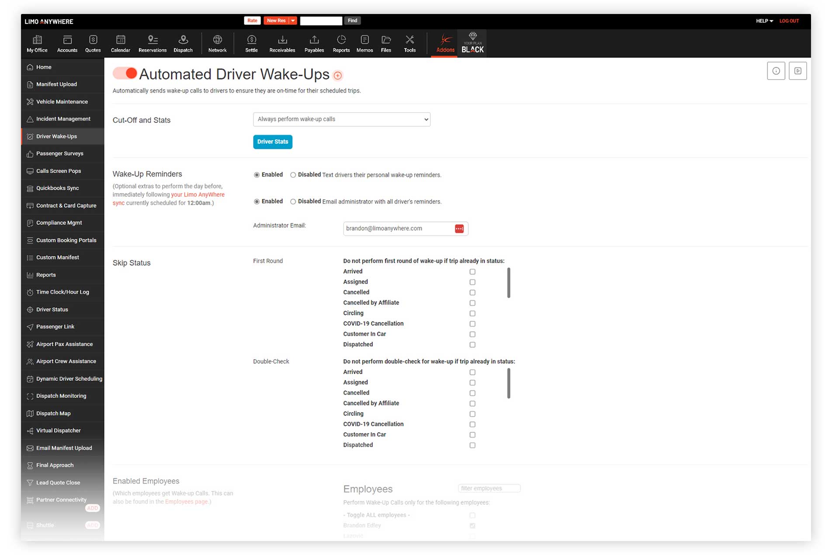
Task: Click the Driver Stats button
Action: tap(272, 142)
